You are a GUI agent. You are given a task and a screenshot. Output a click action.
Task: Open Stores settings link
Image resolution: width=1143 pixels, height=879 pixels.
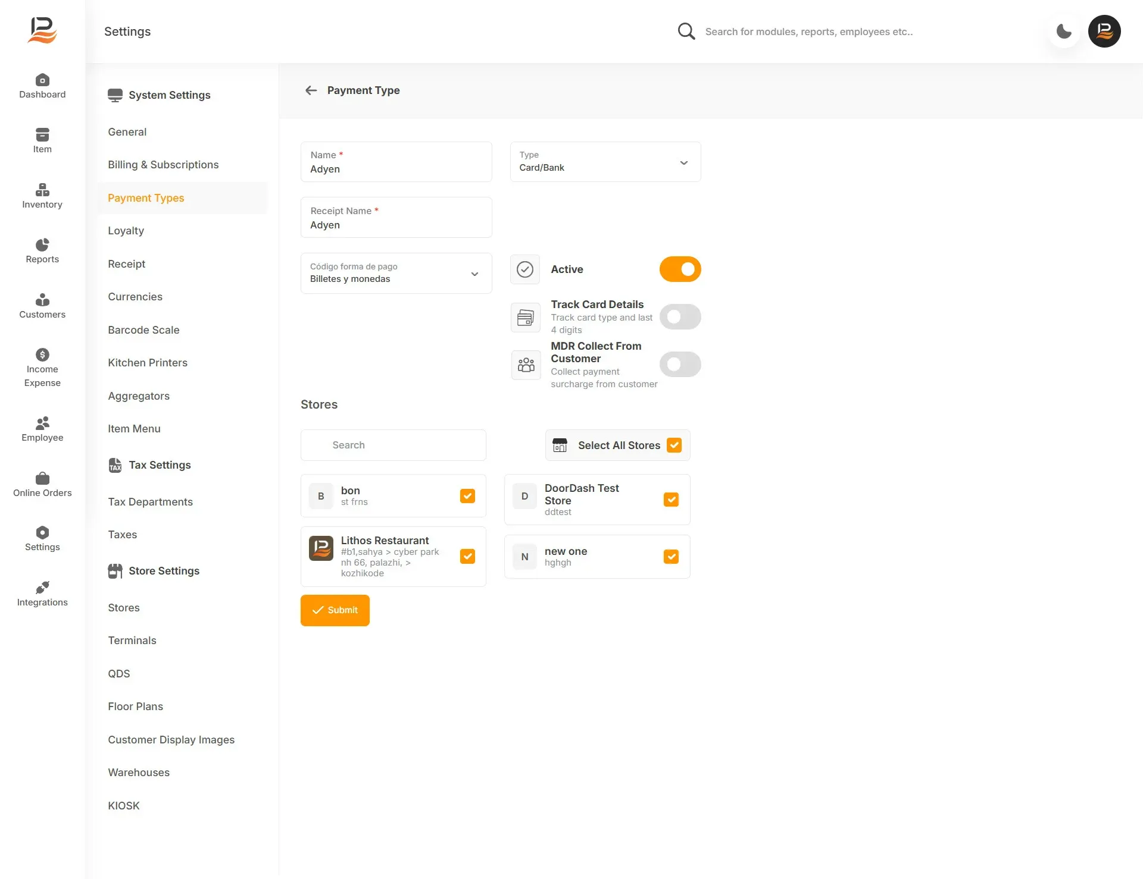[123, 608]
